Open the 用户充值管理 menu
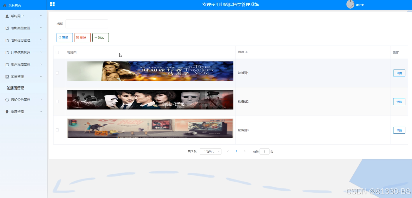Image resolution: width=412 pixels, height=198 pixels. (x=24, y=65)
